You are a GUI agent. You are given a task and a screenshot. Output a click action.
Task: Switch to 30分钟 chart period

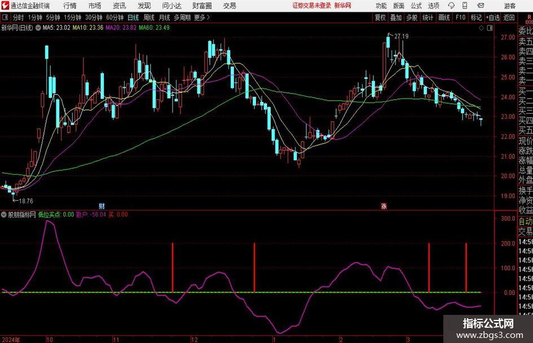(94, 17)
